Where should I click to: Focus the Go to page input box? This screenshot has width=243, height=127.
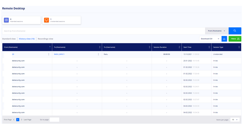click(55, 120)
